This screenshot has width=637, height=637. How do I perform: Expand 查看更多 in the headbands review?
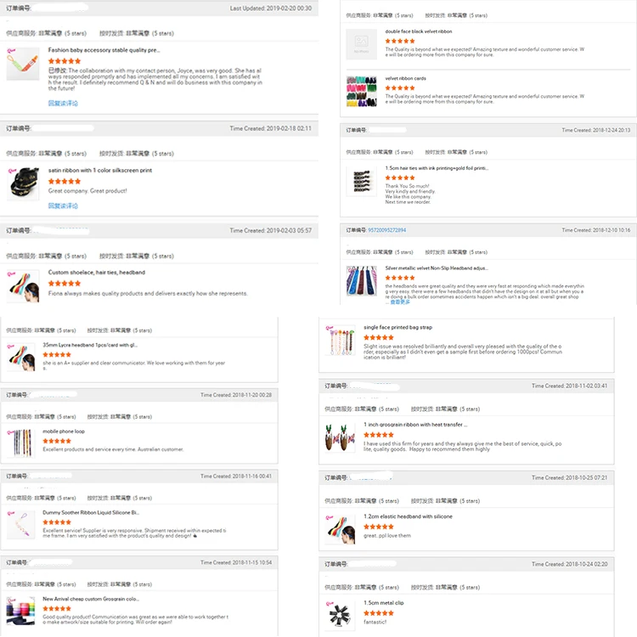[x=400, y=302]
